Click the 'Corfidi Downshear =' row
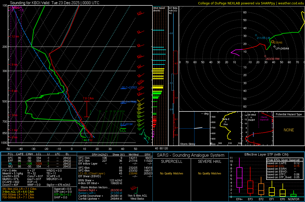This screenshot has height=202, width=305. (100, 196)
